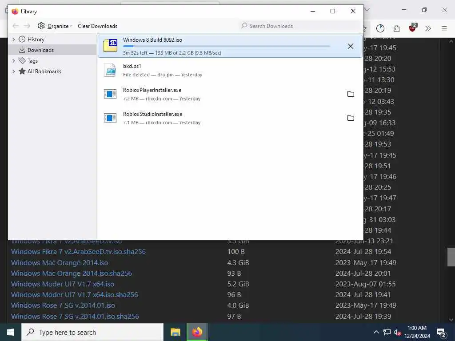455x341 pixels.
Task: Open the taskbar clock and date
Action: pyautogui.click(x=417, y=332)
